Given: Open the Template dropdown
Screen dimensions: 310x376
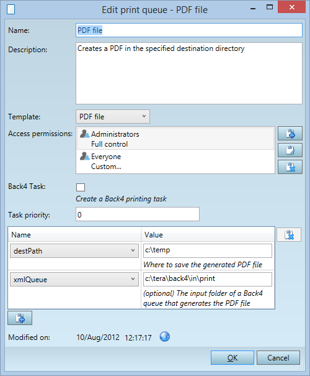Looking at the screenshot, I should [113, 117].
